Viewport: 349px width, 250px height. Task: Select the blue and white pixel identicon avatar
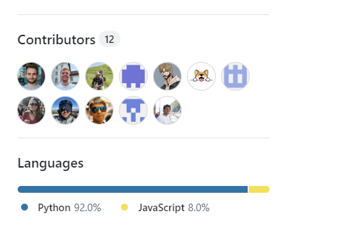pos(133,110)
